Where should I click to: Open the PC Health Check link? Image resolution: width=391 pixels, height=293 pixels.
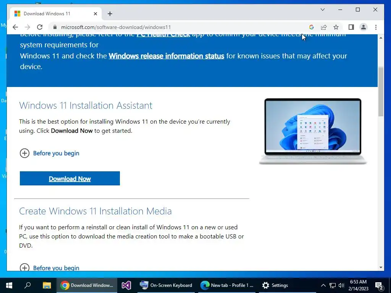click(x=163, y=35)
